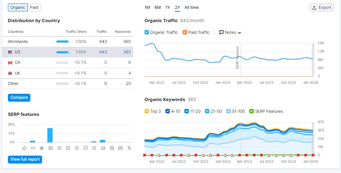Open the US keywords count 365 link
The image size is (341, 173).
tap(127, 52)
